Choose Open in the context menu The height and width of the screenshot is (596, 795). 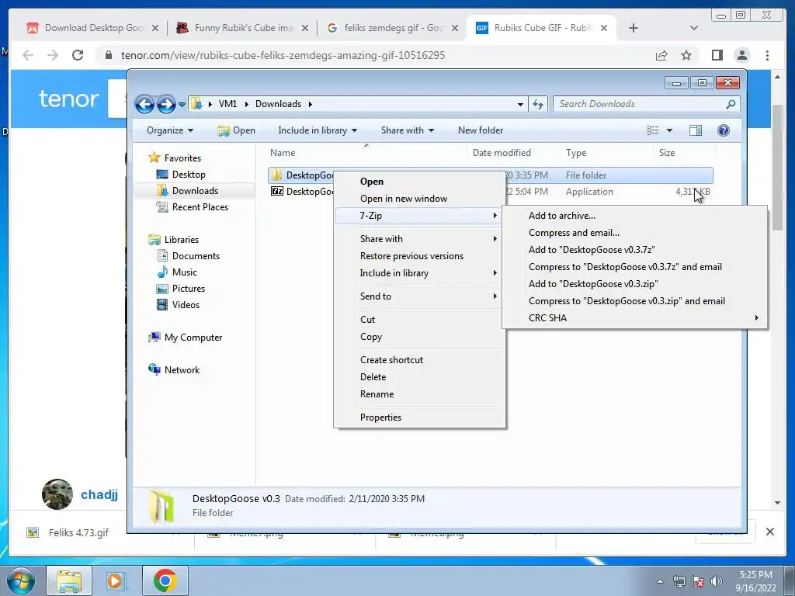421,182
